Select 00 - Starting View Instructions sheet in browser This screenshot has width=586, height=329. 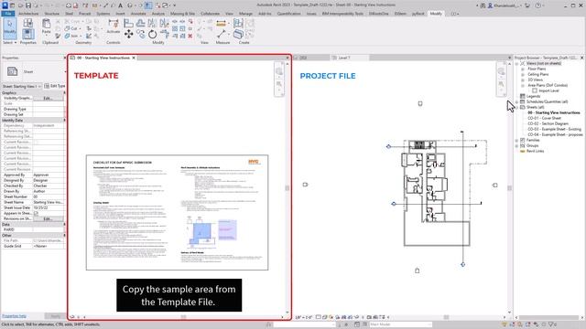[x=554, y=112]
